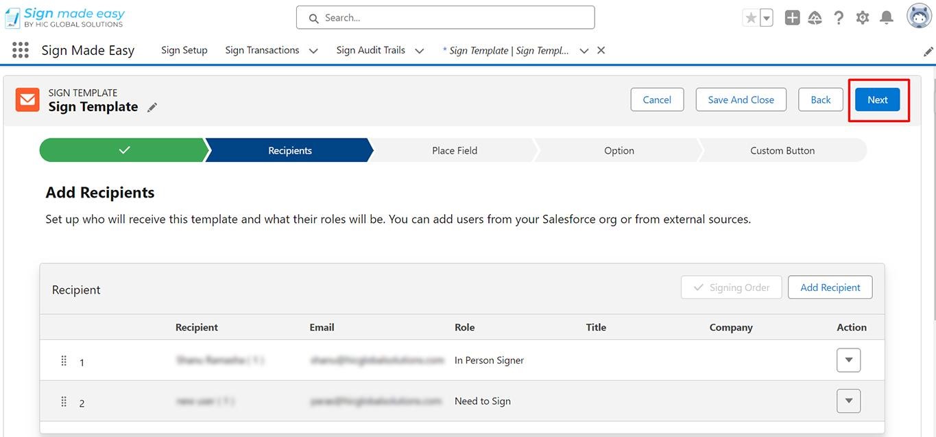Click the Favorites star icon
The height and width of the screenshot is (437, 936).
751,18
